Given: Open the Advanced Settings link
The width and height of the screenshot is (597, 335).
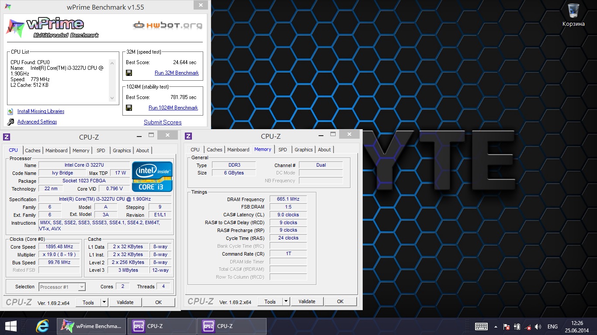Looking at the screenshot, I should click(x=37, y=122).
